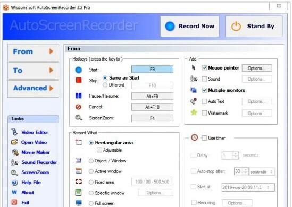Image resolution: width=292 pixels, height=207 pixels.
Task: Click the red Exit icon
Action: 14,202
